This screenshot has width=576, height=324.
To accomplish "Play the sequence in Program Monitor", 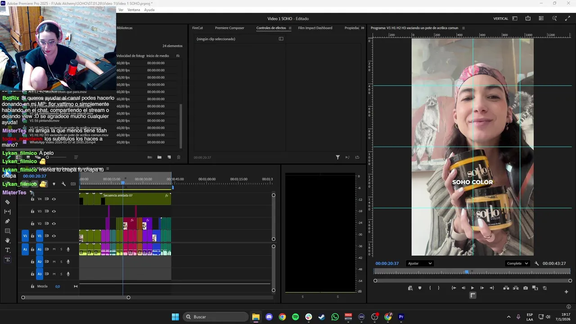I will pyautogui.click(x=472, y=288).
